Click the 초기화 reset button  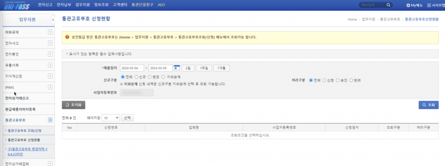(73, 105)
